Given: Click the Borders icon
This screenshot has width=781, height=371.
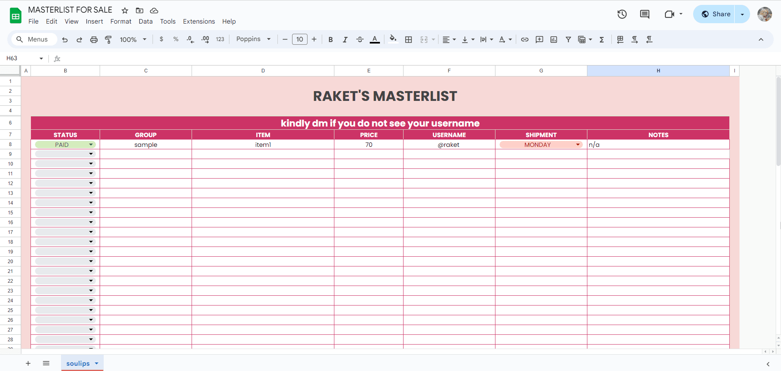Looking at the screenshot, I should [x=409, y=39].
